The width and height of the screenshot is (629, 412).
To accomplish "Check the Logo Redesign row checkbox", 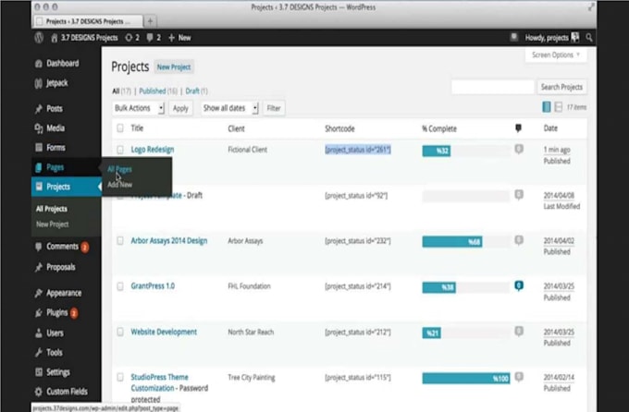I will point(120,150).
